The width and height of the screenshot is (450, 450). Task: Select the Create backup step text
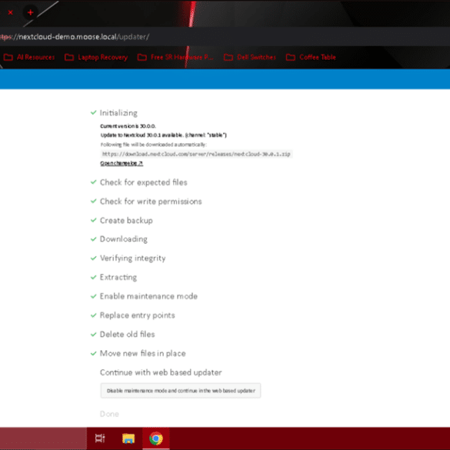pyautogui.click(x=126, y=221)
